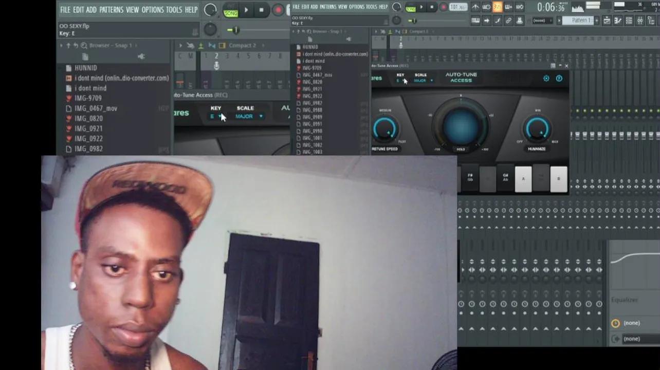Click the 0:06:36 time display

[x=551, y=7]
